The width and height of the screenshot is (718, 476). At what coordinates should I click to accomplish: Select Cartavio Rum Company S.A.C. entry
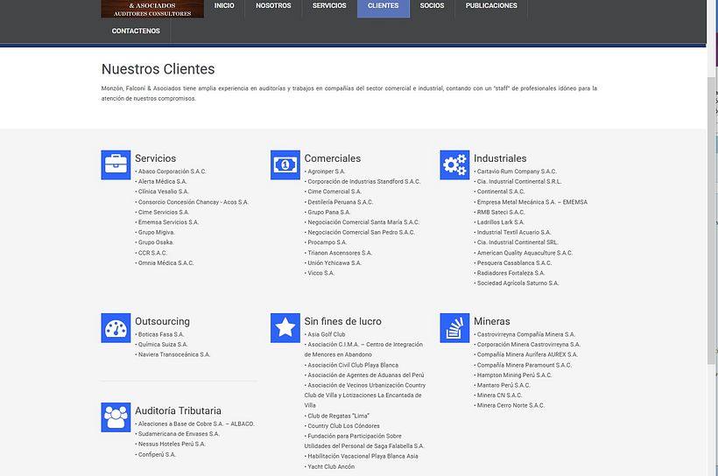[517, 171]
